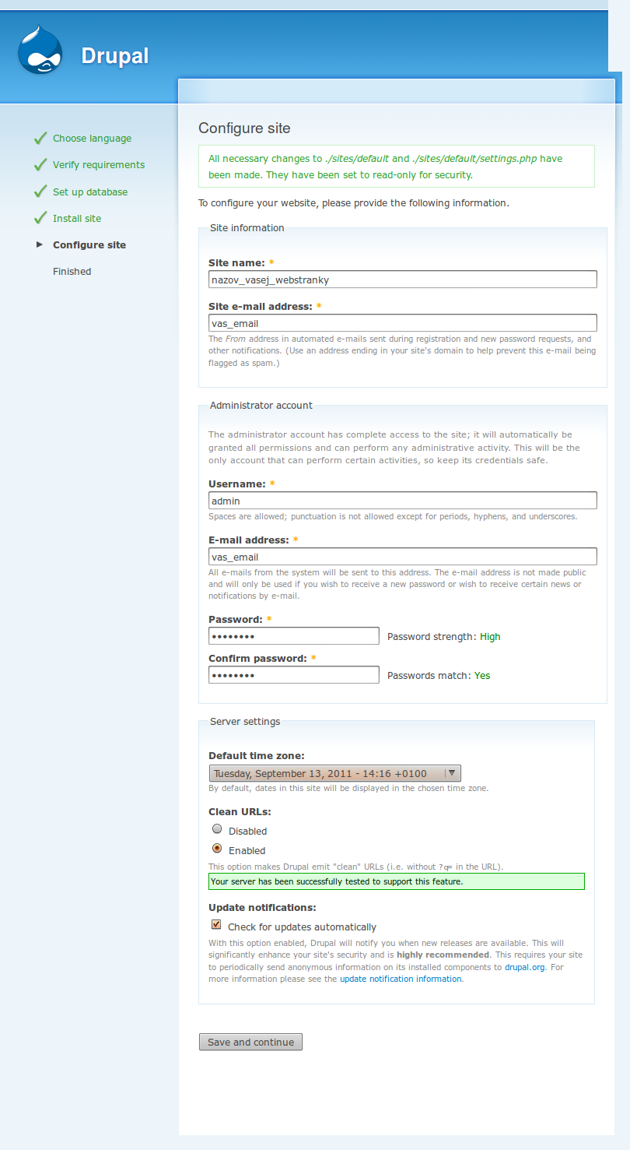Viewport: 630px width, 1150px height.
Task: Select the Enabled clean URLs radio button
Action: pos(217,849)
